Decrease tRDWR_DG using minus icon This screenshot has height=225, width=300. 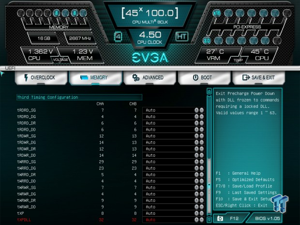(x=201, y=142)
